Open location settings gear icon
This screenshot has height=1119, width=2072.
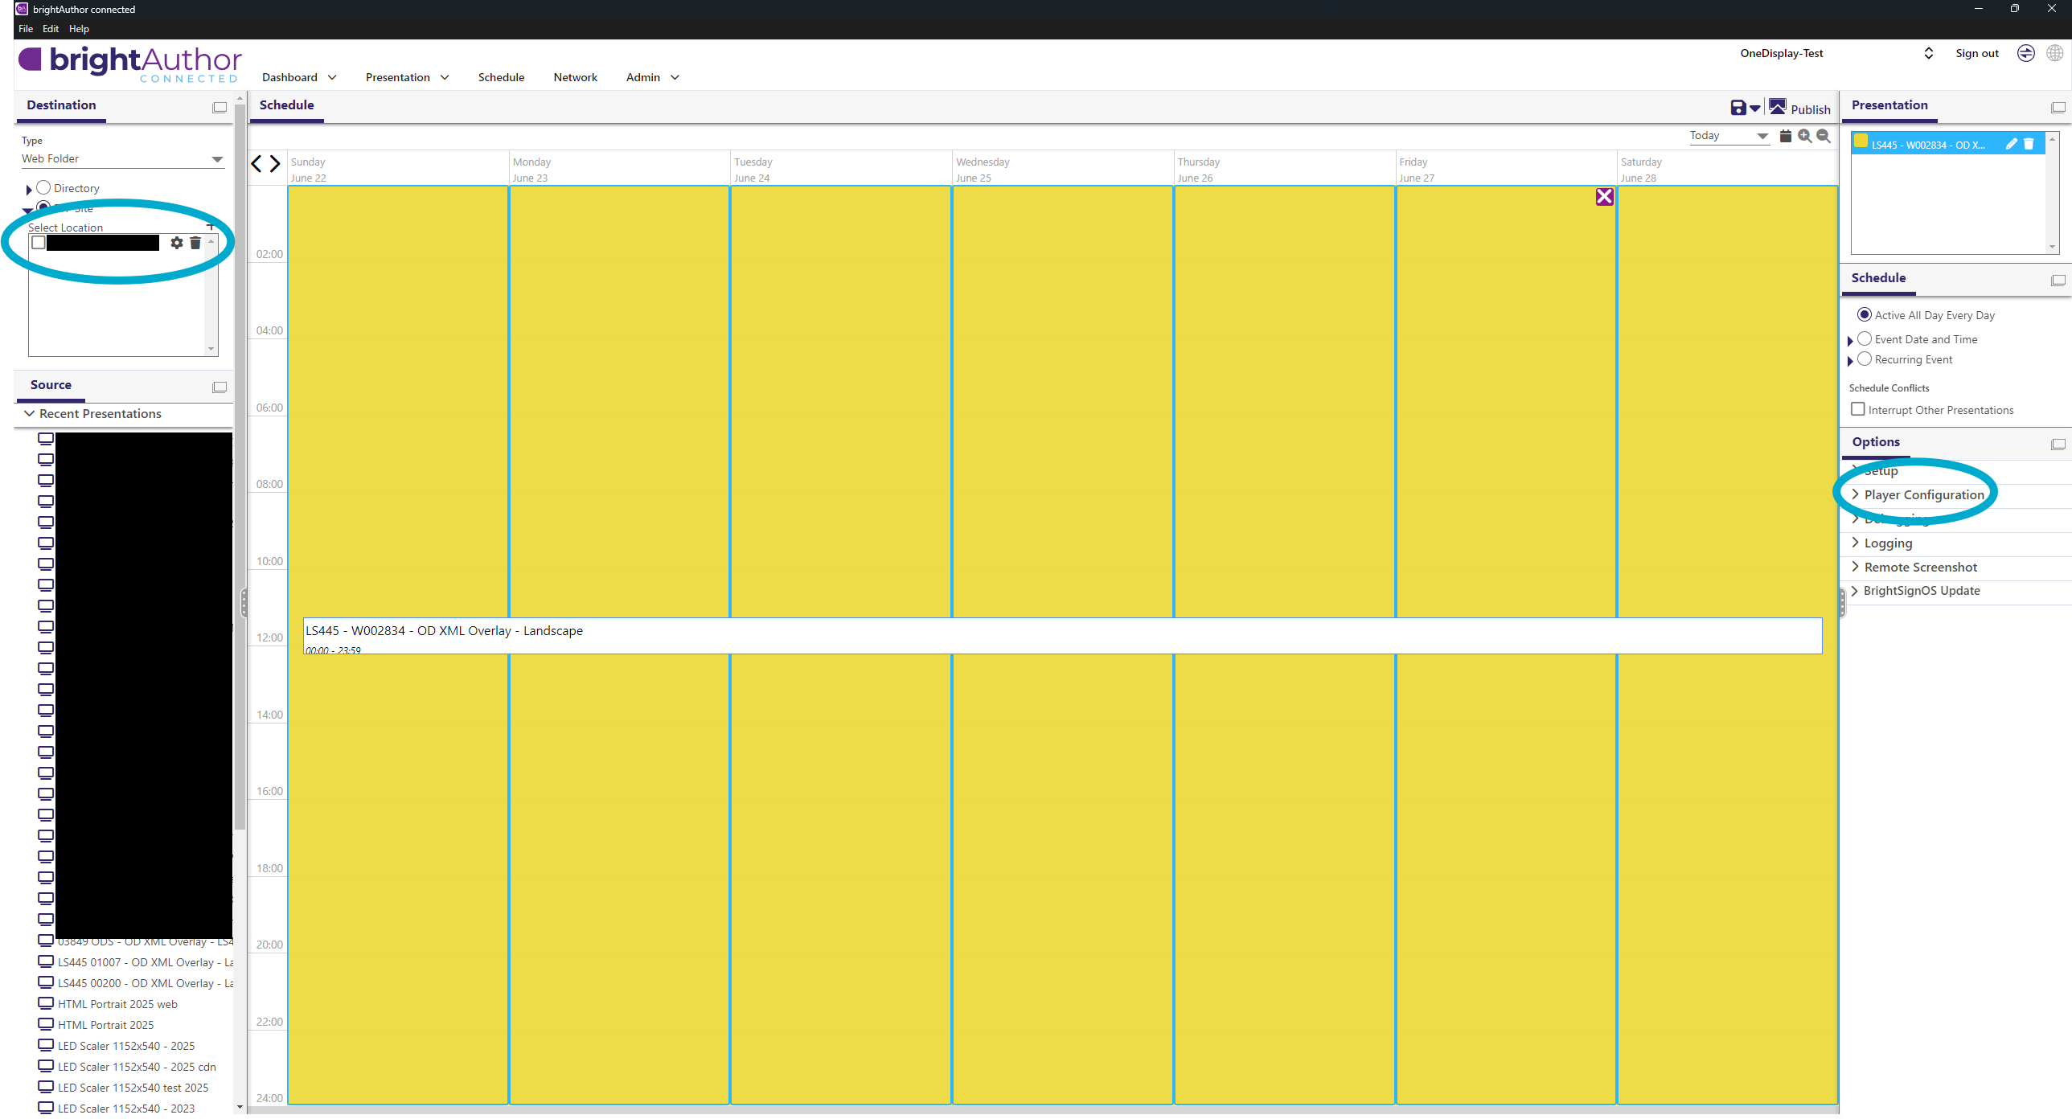pos(176,243)
